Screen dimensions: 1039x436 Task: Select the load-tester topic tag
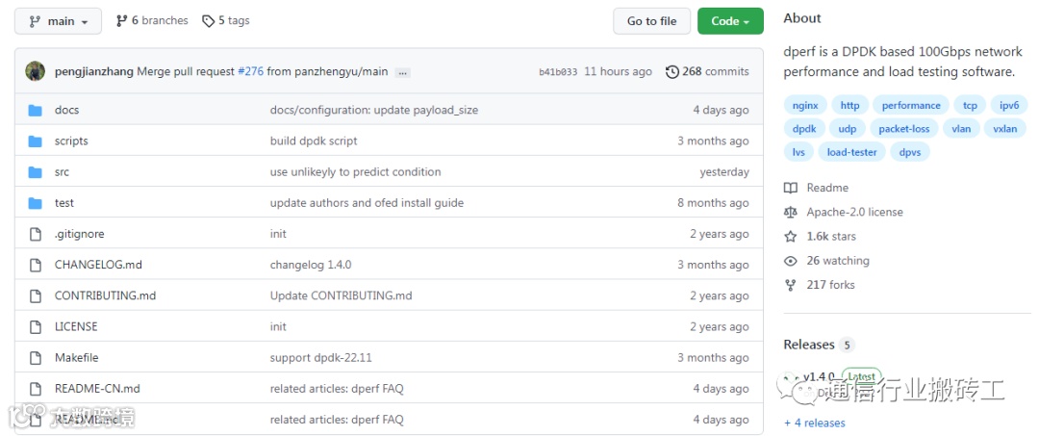(x=851, y=152)
